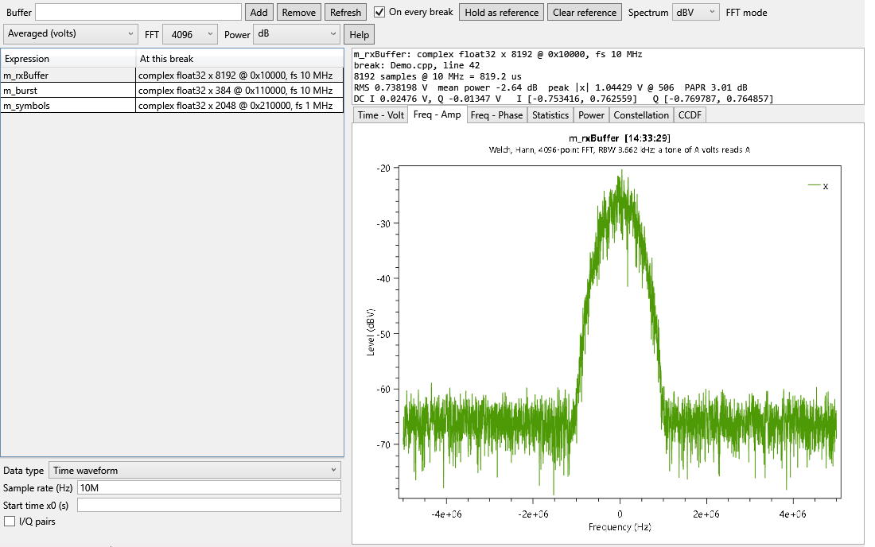Click the green x legend entry in plot
The width and height of the screenshot is (875, 547).
click(818, 186)
